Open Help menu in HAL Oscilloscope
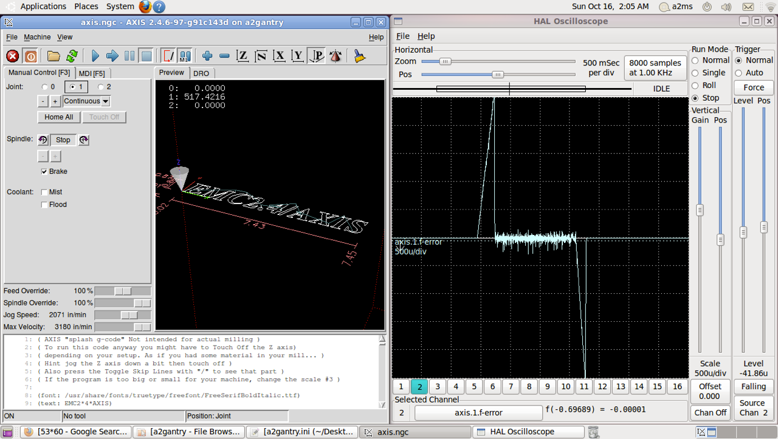778x439 pixels. tap(426, 36)
